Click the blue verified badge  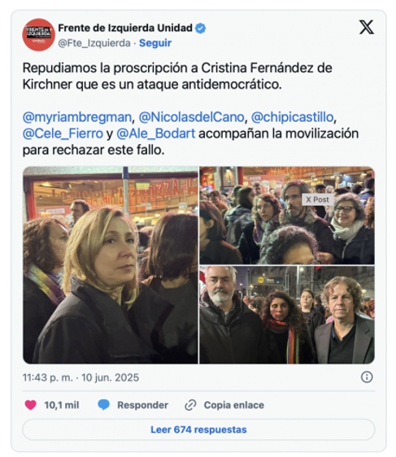201,28
